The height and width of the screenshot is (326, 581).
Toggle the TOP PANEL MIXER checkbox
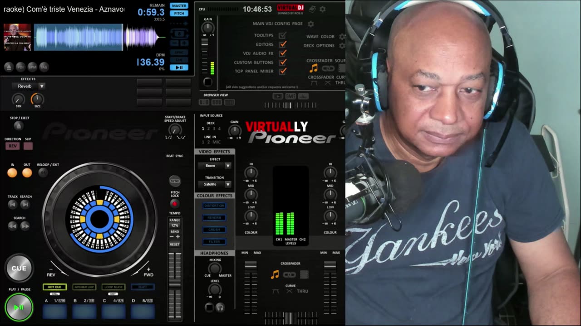coord(282,71)
